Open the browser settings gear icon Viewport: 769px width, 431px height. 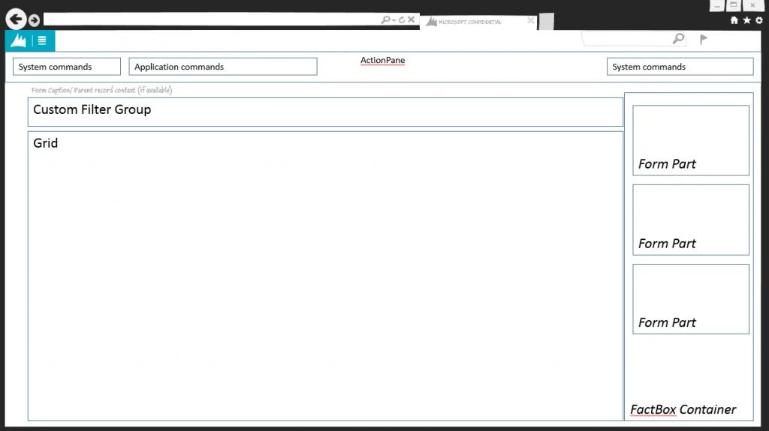coord(759,20)
